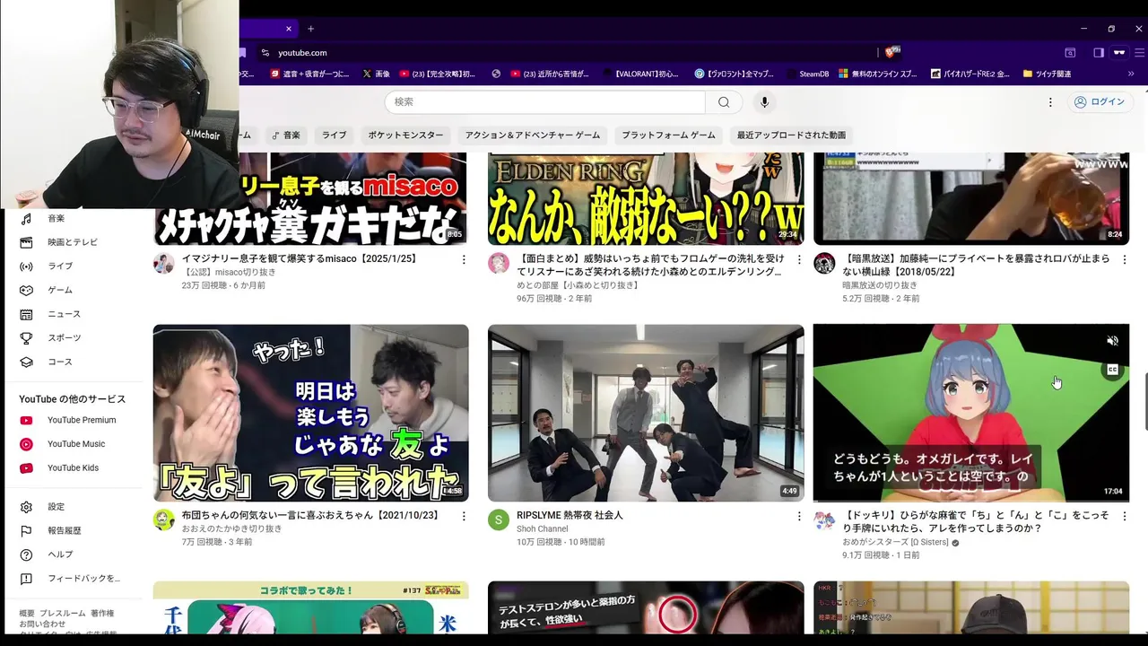Viewport: 1148px width, 646px height.
Task: Open the RIPSLYME 熱帯夜 社会人 thumbnail
Action: pos(646,413)
